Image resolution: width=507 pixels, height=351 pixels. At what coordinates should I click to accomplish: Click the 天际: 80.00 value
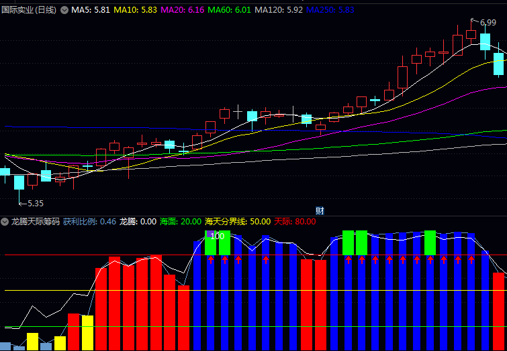(x=295, y=222)
